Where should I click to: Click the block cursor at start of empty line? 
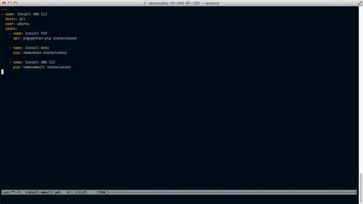tap(2, 72)
